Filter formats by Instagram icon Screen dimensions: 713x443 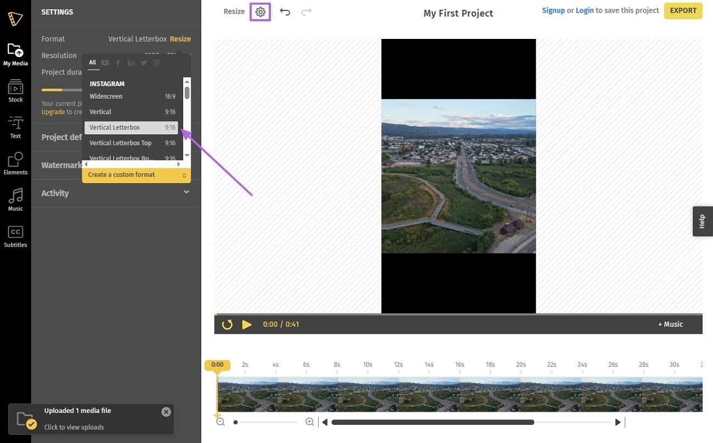tap(157, 63)
